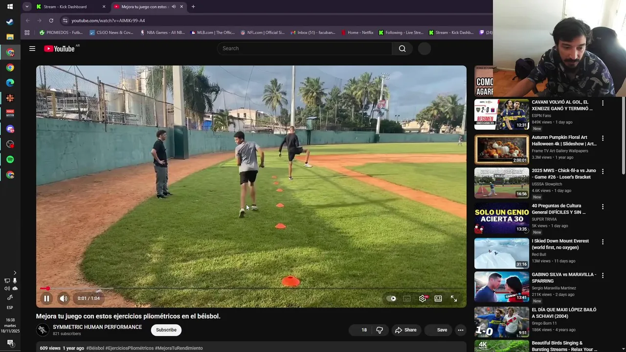Open a new browser tab with plus
The height and width of the screenshot is (352, 626).
coord(193,7)
